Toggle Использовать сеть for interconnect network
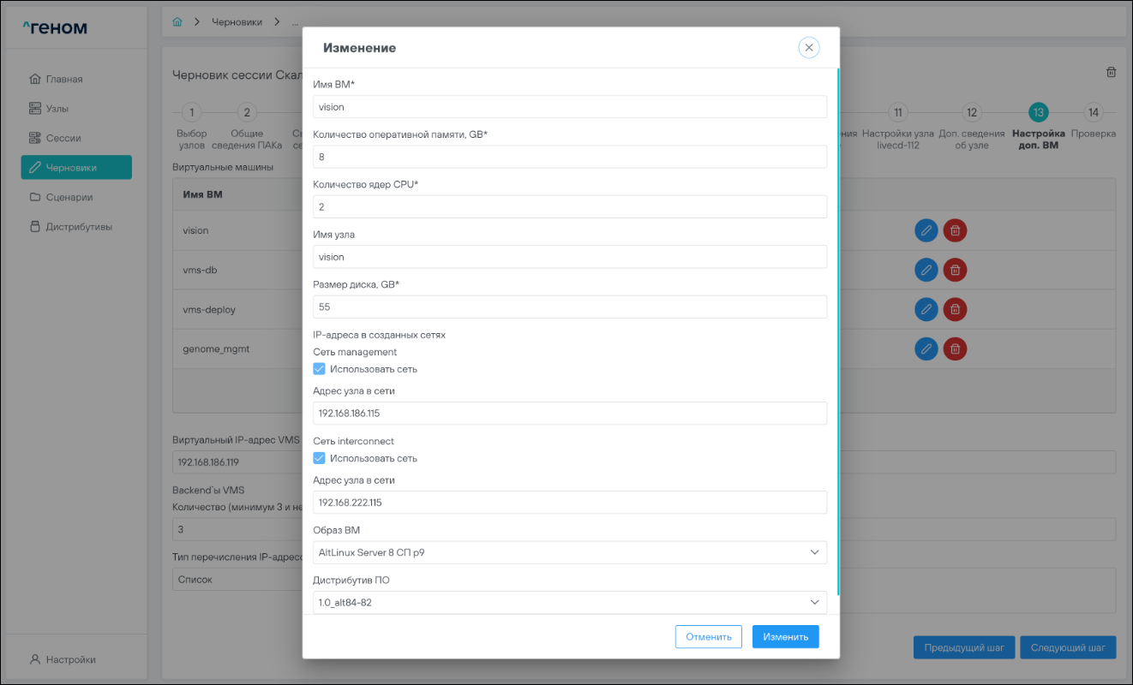The image size is (1133, 685). tap(320, 458)
